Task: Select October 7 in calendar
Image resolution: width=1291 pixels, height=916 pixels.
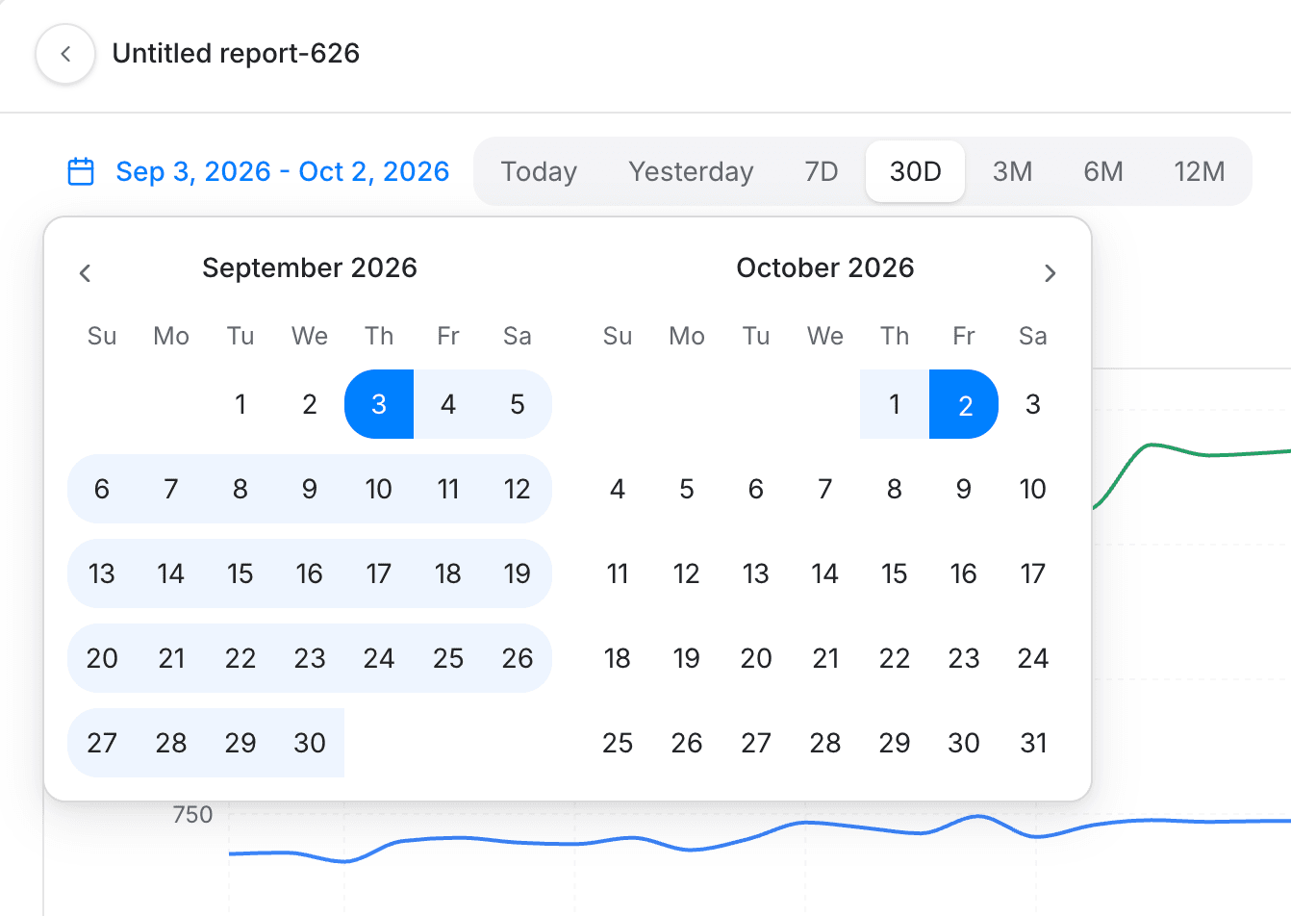Action: (825, 489)
